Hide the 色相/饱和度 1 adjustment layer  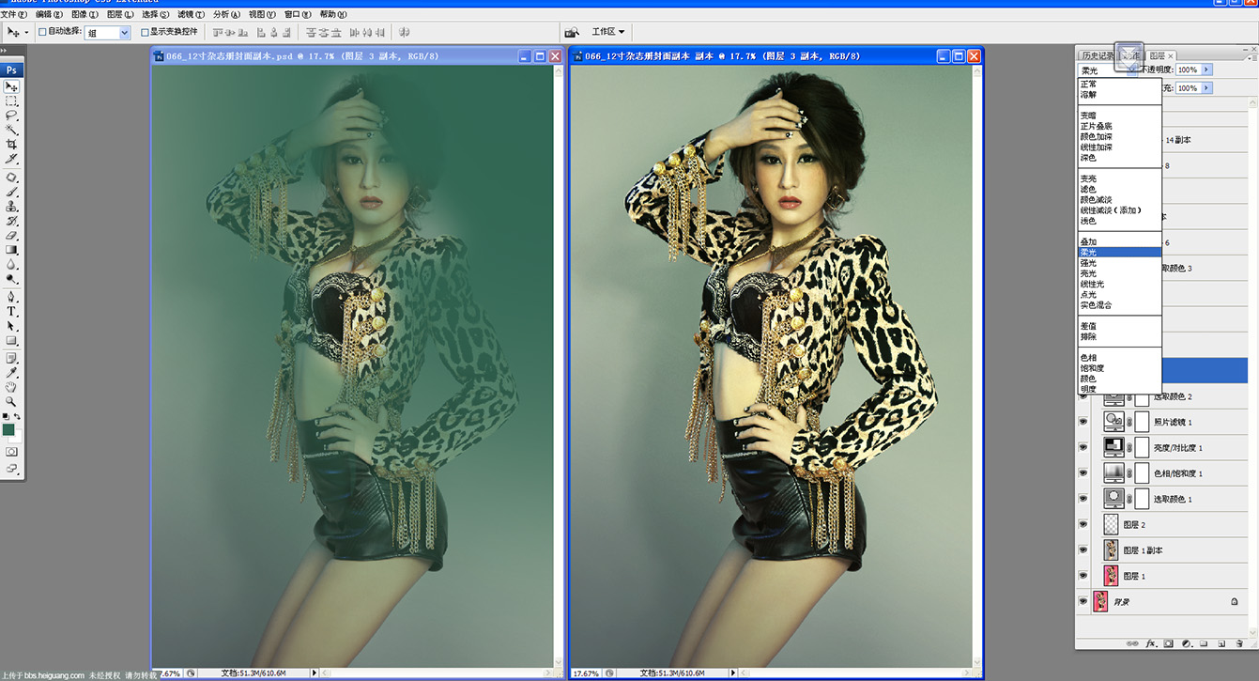click(1083, 473)
